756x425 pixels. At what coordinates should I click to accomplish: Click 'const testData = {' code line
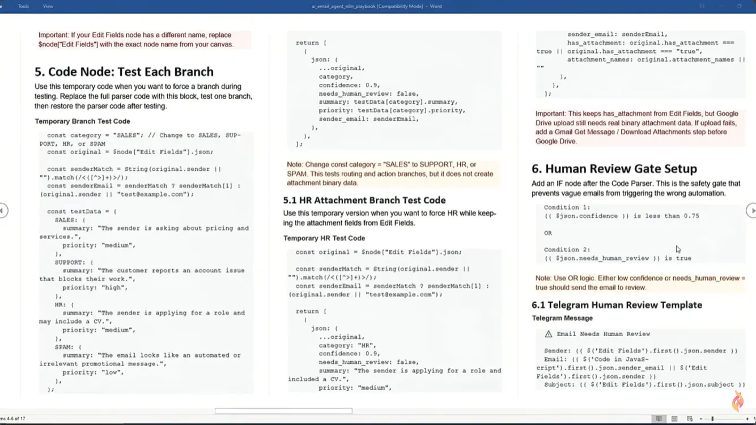click(82, 211)
